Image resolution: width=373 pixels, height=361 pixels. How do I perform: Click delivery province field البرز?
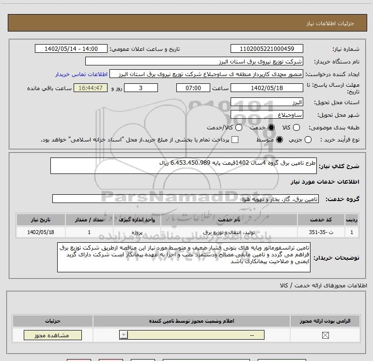coord(266,102)
